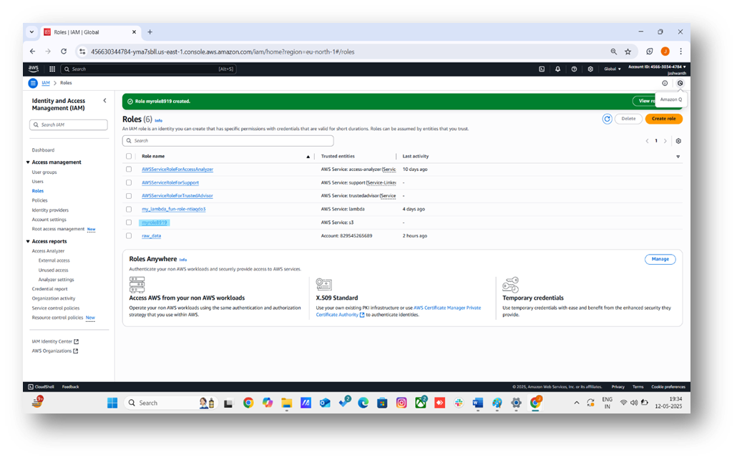
Task: Sort by Role name column arrow
Action: [x=308, y=157]
